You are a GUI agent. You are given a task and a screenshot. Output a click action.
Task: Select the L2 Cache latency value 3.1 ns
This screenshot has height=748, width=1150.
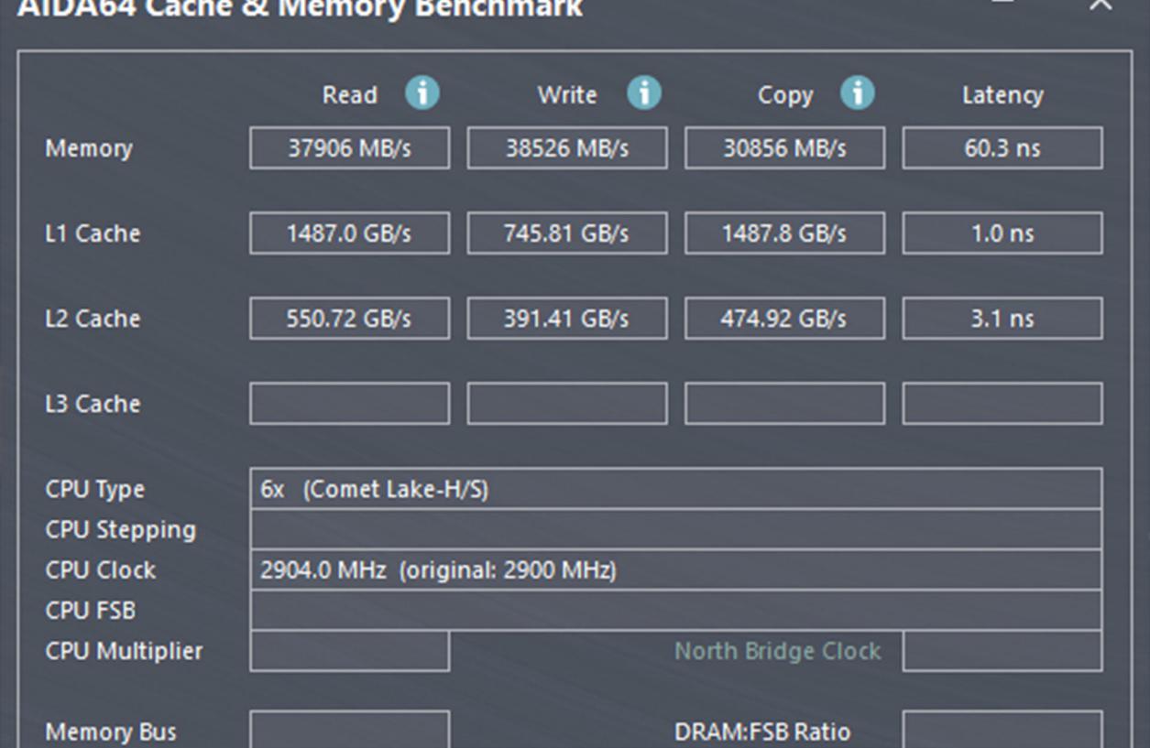click(x=1002, y=319)
